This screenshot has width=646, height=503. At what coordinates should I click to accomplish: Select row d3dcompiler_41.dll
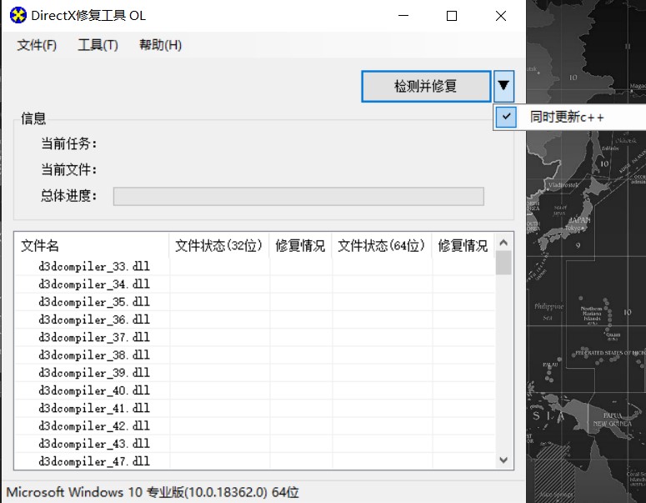(254, 408)
